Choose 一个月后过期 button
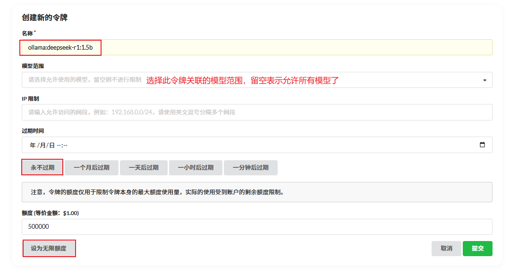The height and width of the screenshot is (276, 510). (92, 168)
